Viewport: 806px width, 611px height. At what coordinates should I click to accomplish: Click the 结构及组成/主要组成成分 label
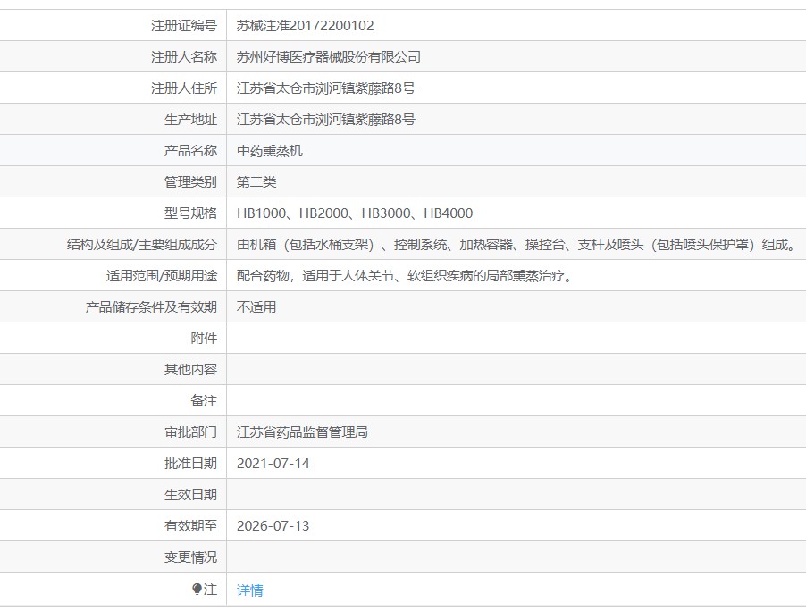tap(142, 245)
